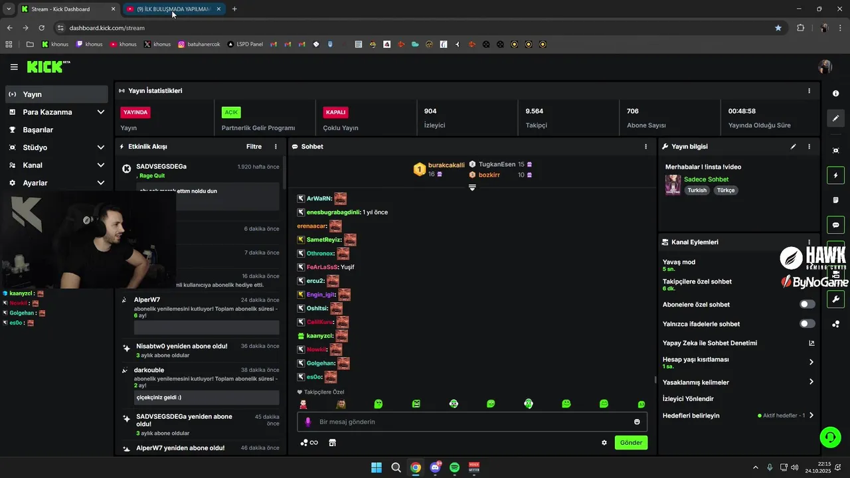Open Spotify from the taskbar
Screen dimensions: 850x478
click(x=455, y=467)
